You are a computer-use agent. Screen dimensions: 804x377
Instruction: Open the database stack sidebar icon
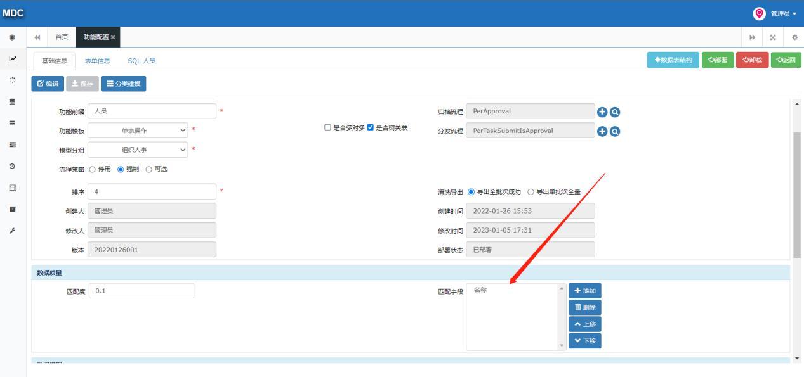13,101
